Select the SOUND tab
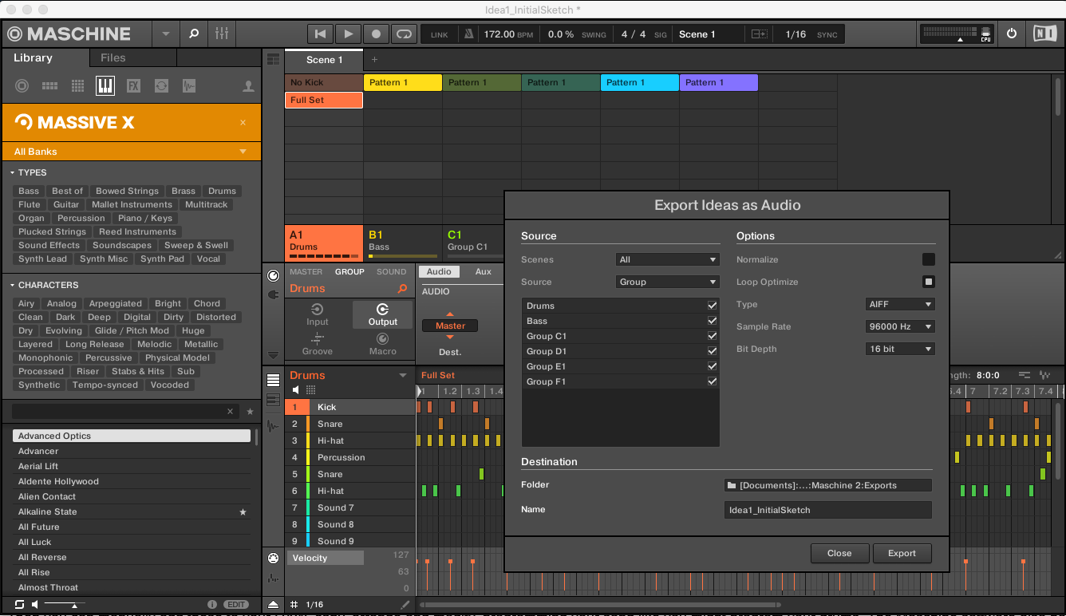This screenshot has width=1066, height=616. [x=392, y=272]
